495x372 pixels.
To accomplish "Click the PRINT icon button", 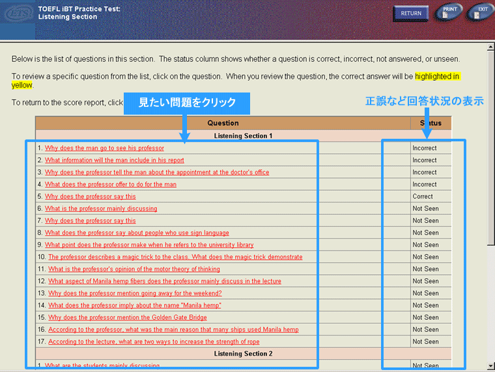I will tap(449, 12).
